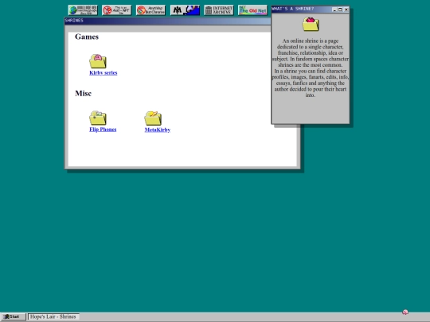Click the pink Kirby icon in system tray

coord(405,312)
